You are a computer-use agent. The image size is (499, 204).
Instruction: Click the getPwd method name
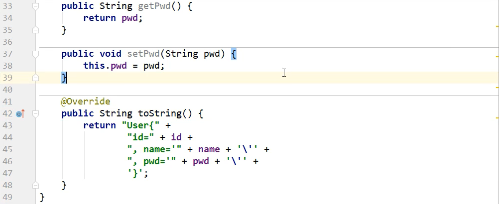pos(154,6)
